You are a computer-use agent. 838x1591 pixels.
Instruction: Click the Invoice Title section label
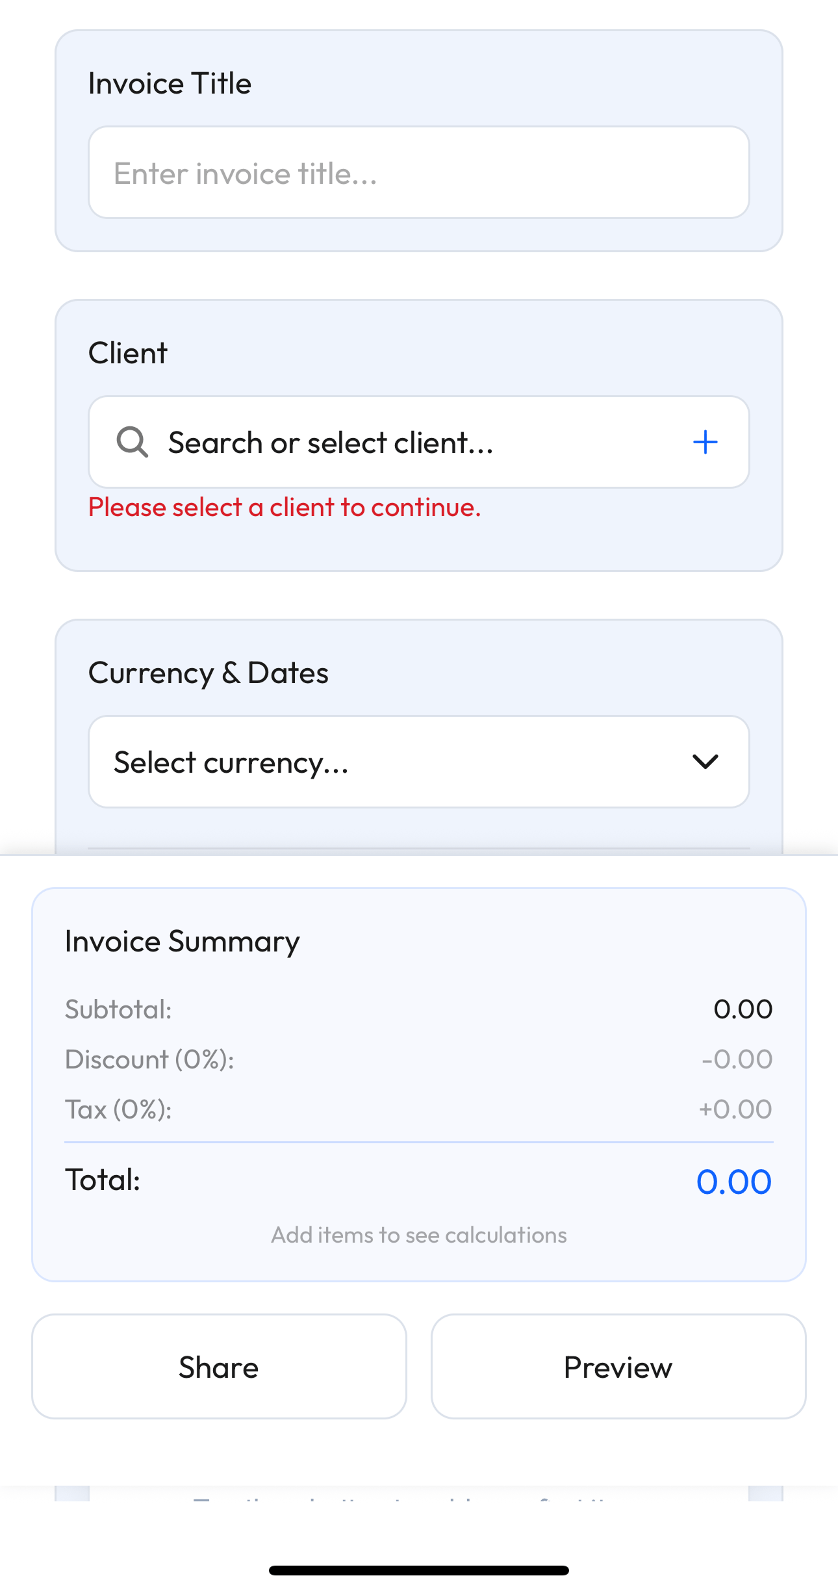coord(170,84)
